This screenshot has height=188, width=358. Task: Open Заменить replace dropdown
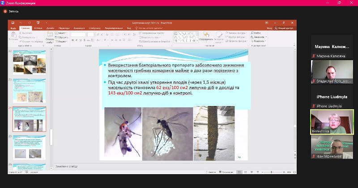coord(259,37)
